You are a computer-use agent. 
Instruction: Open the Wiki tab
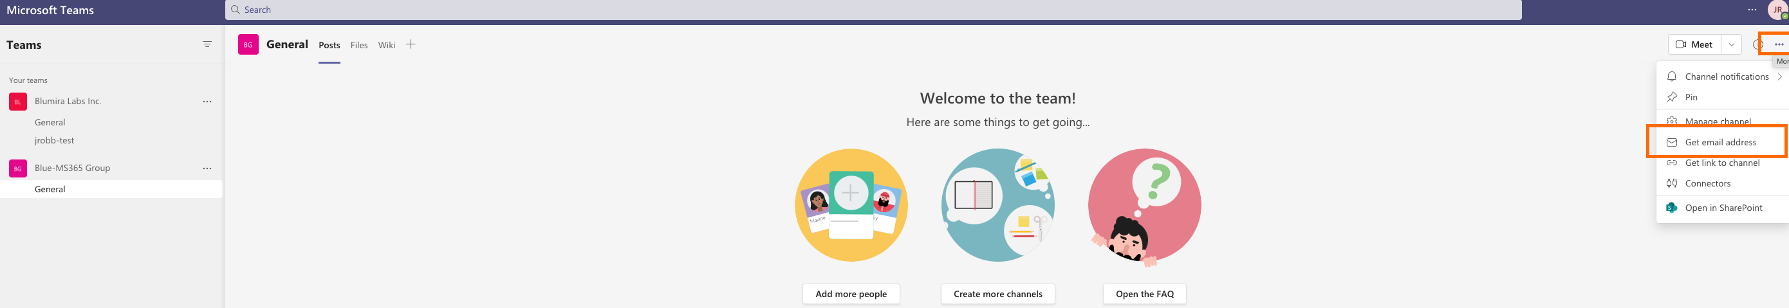(386, 45)
